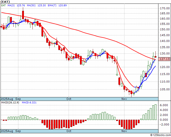Screen dimensions: 171x137
Task: Select the MA(50) legend label
Action: click(31, 6)
